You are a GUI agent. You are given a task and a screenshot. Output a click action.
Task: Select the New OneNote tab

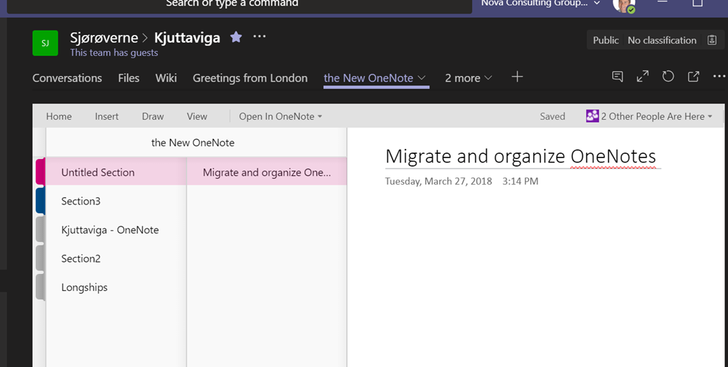pyautogui.click(x=368, y=78)
